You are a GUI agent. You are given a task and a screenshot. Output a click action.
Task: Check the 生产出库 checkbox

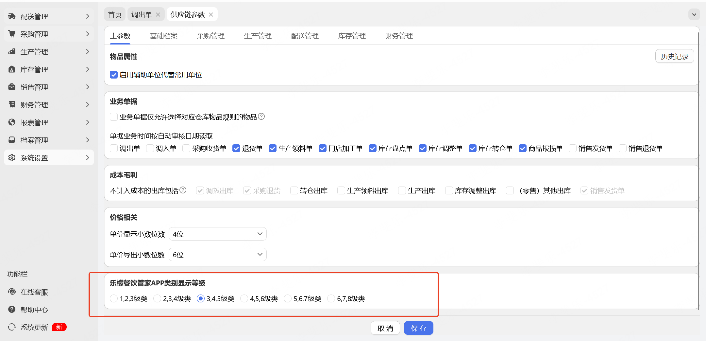click(402, 190)
